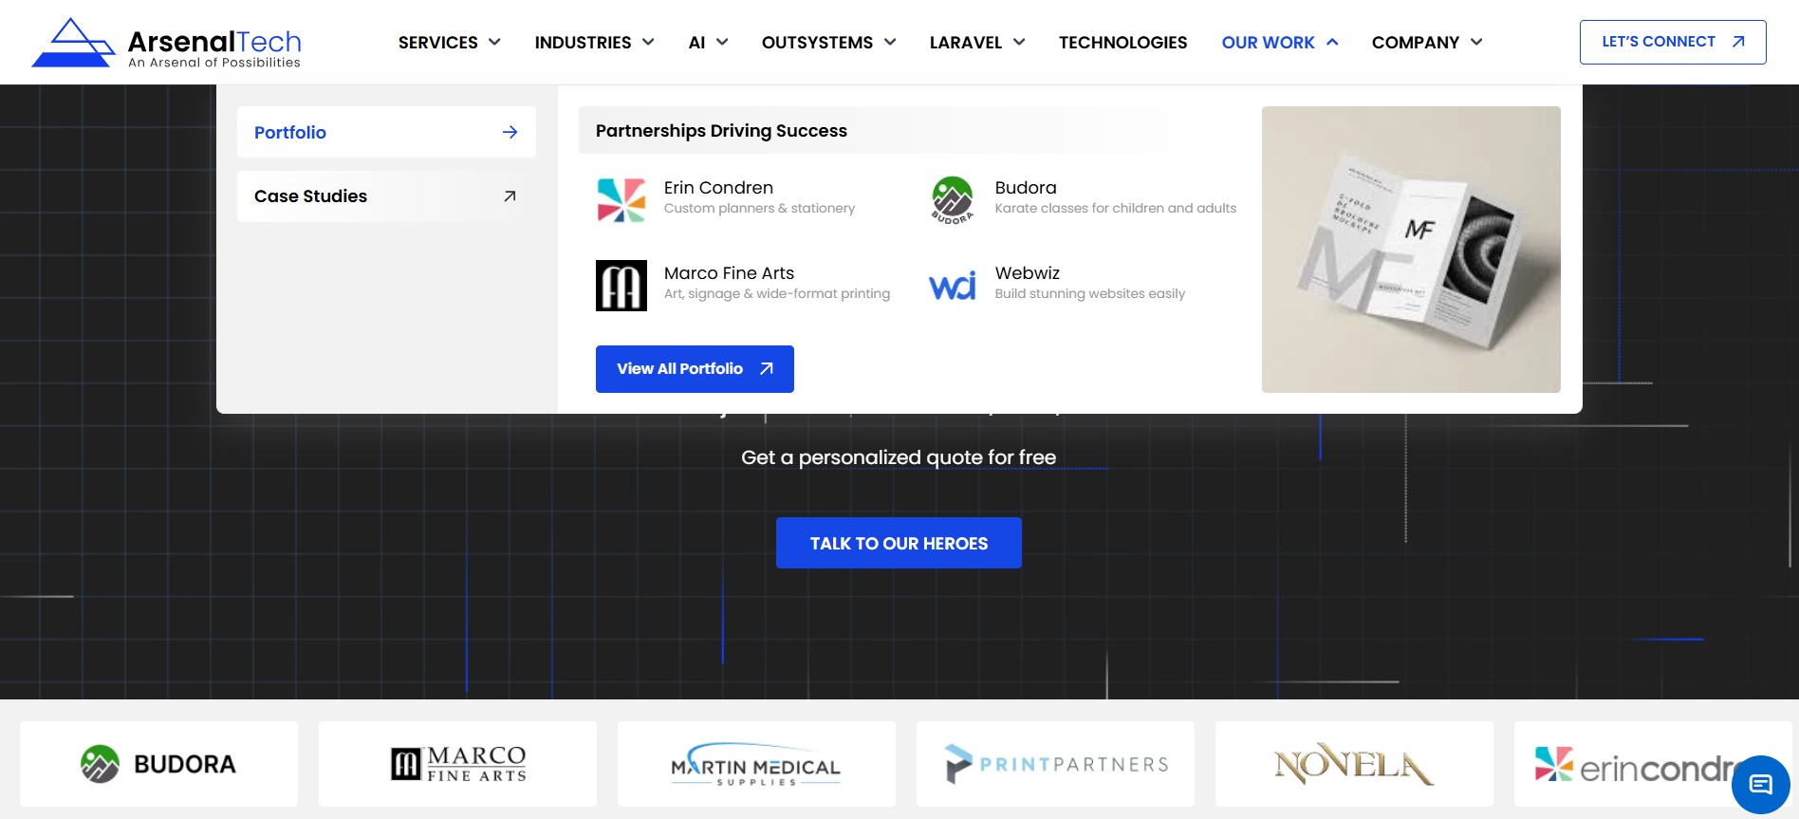Expand the Company dropdown chevron
1799x819 pixels.
1476,42
